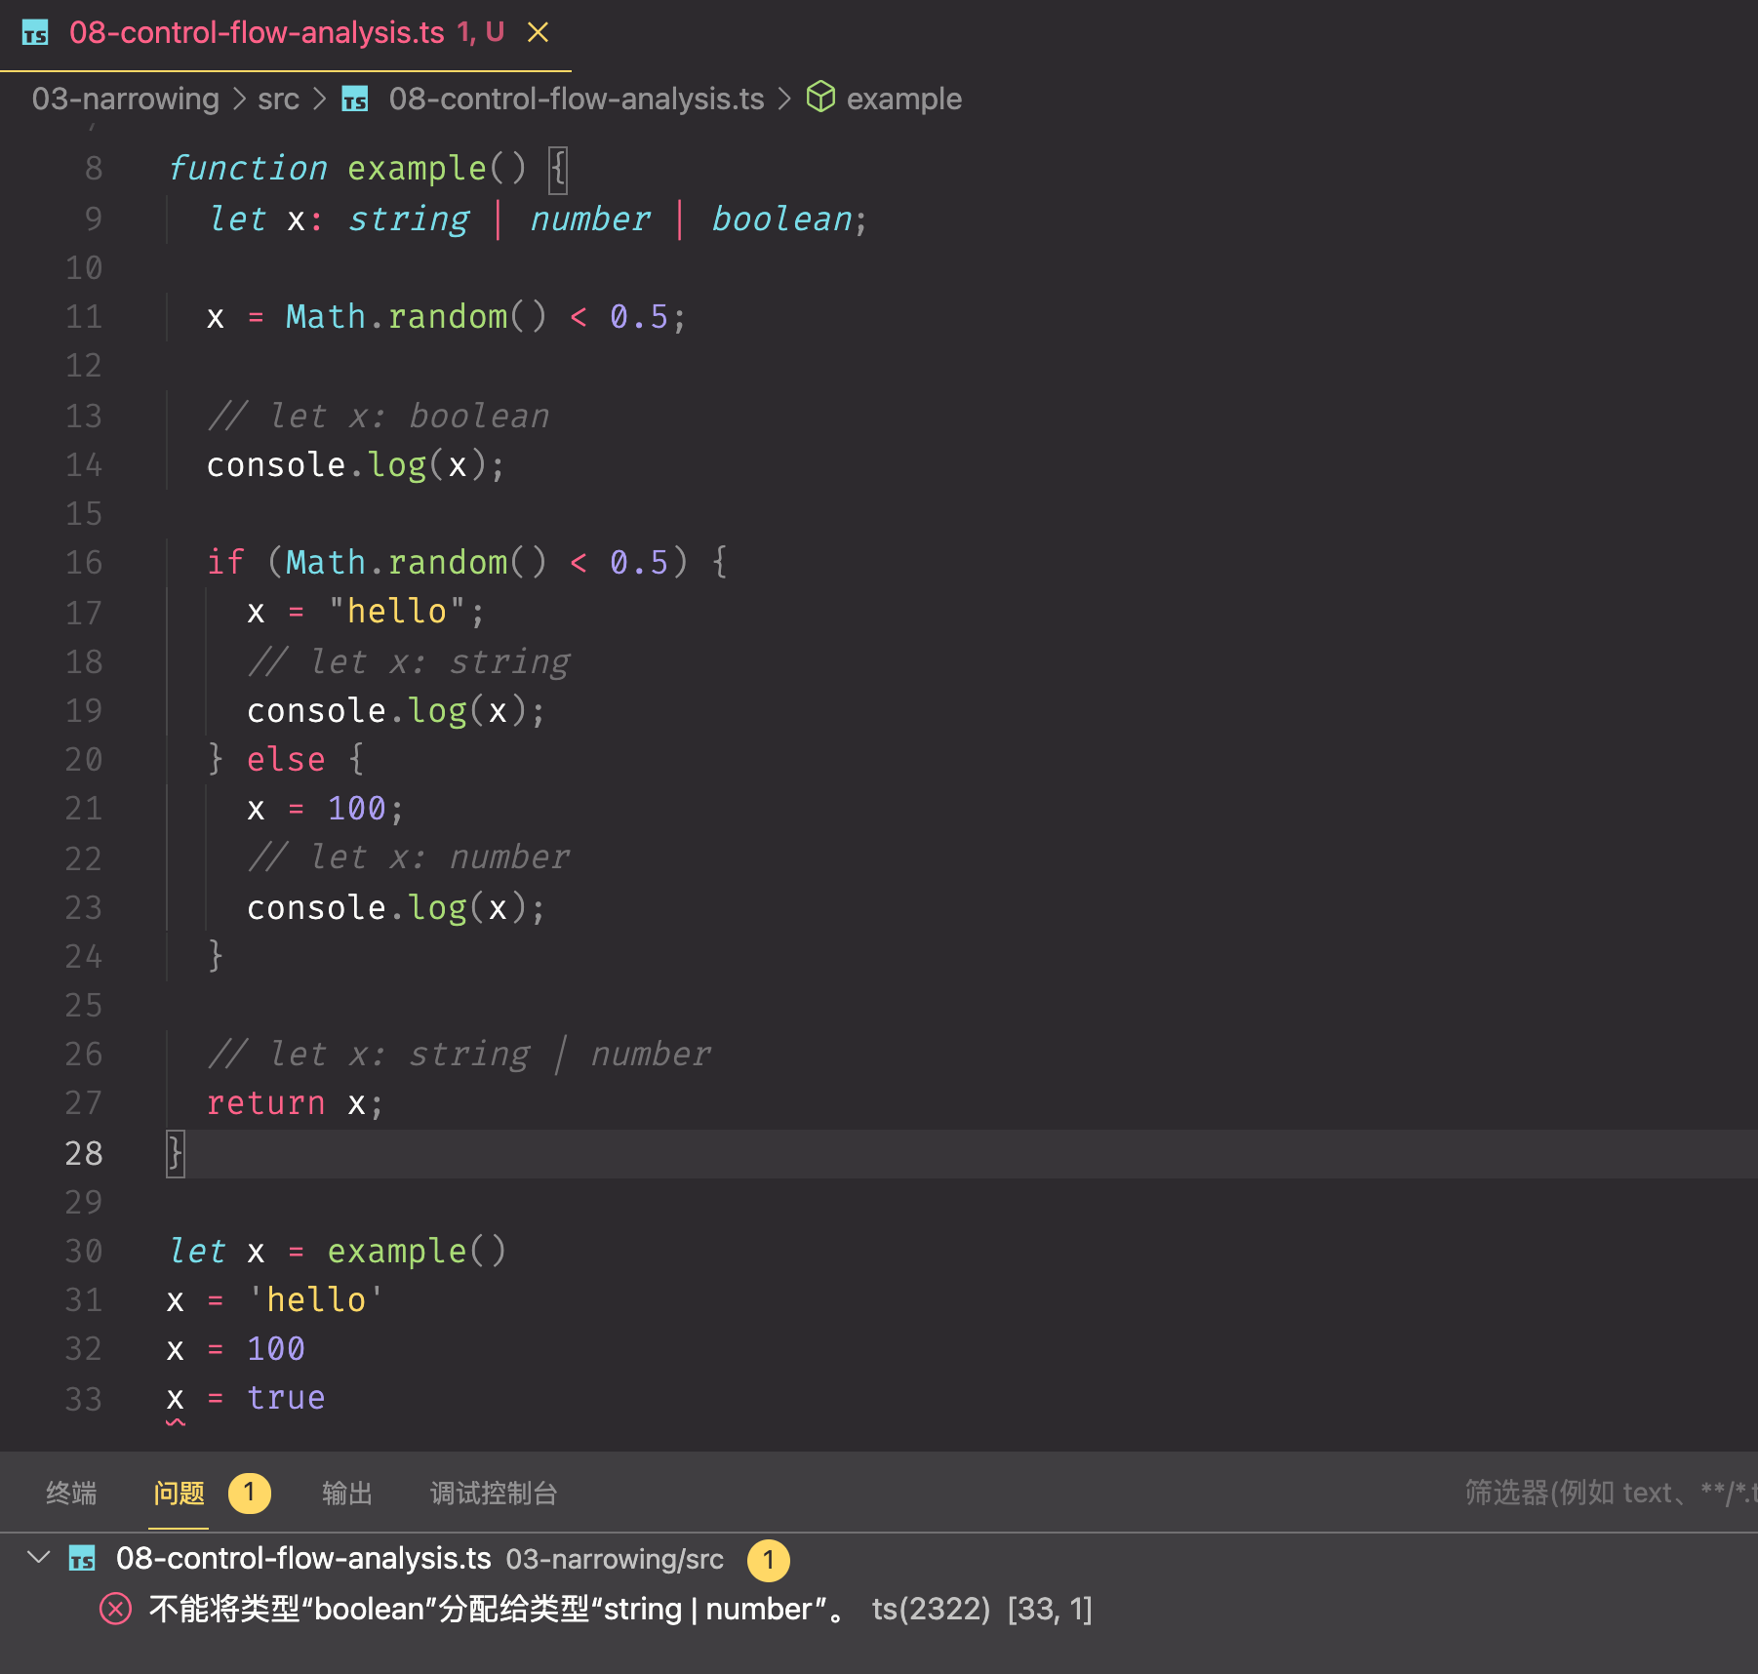This screenshot has width=1758, height=1674.
Task: Click the TypeScript file icon in editor tab
Action: point(35,34)
